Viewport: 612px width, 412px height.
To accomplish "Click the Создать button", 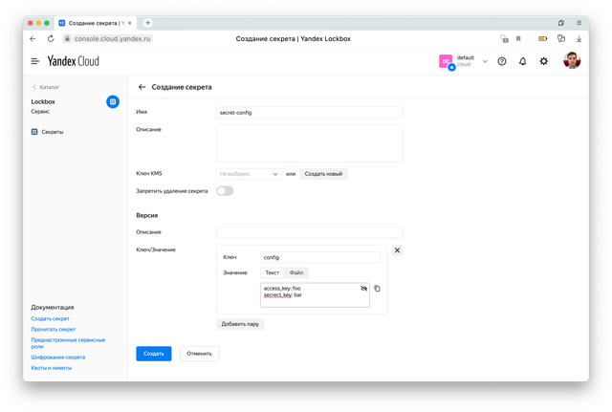I will click(x=154, y=354).
